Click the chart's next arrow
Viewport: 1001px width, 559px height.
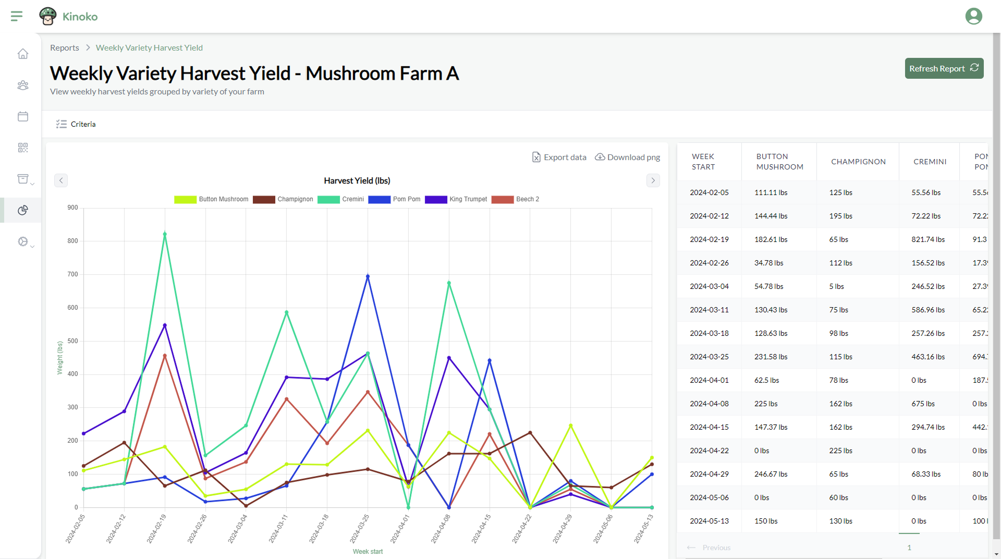coord(653,180)
